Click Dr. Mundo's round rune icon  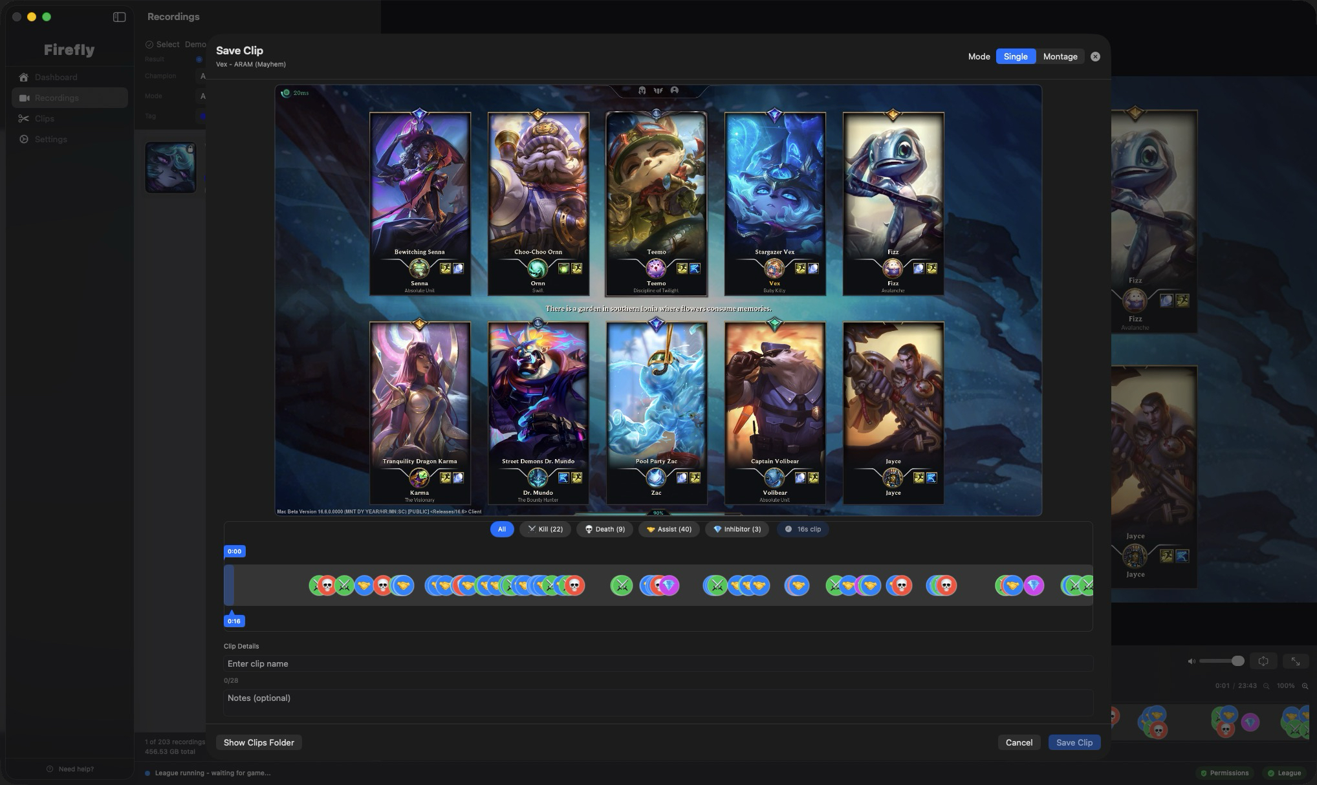tap(538, 477)
